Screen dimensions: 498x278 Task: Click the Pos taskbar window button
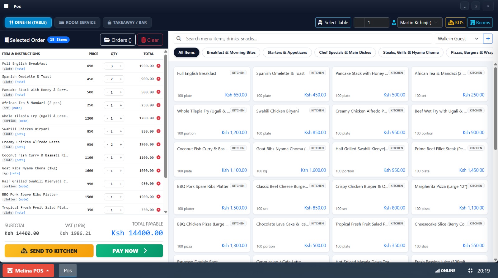[68, 271]
